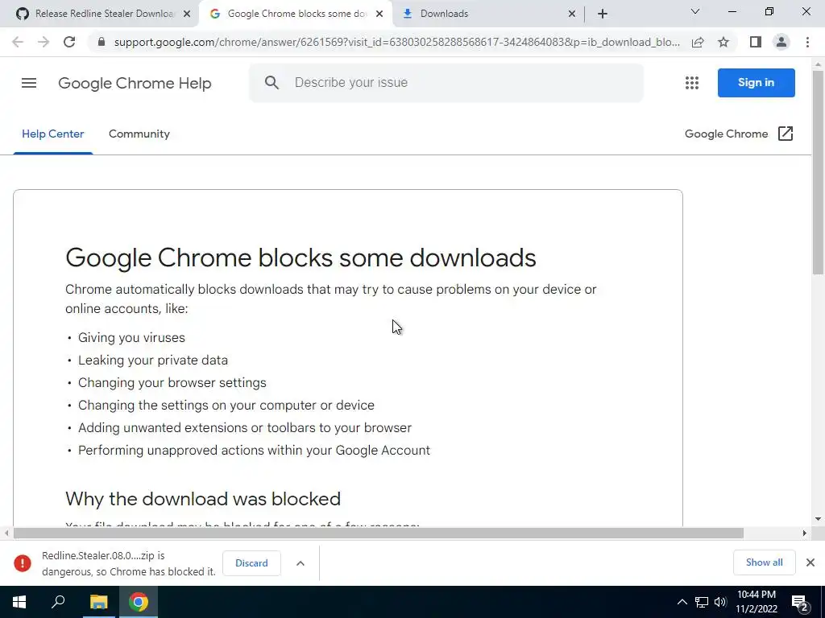Click the Sign in button
Image resolution: width=825 pixels, height=618 pixels.
tap(756, 83)
